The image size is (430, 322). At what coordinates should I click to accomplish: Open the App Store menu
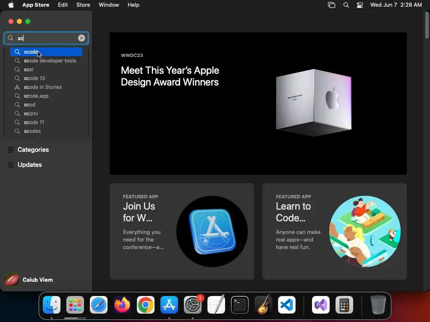click(x=36, y=5)
